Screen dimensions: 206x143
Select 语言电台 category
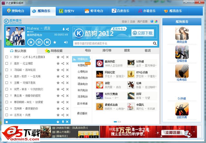pyautogui.click(x=82, y=84)
